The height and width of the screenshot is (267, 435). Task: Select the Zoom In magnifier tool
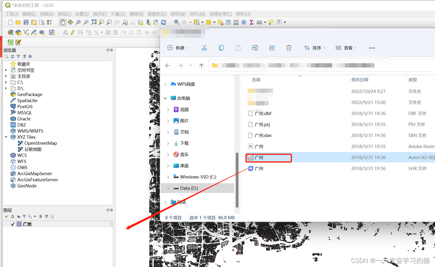[78, 22]
